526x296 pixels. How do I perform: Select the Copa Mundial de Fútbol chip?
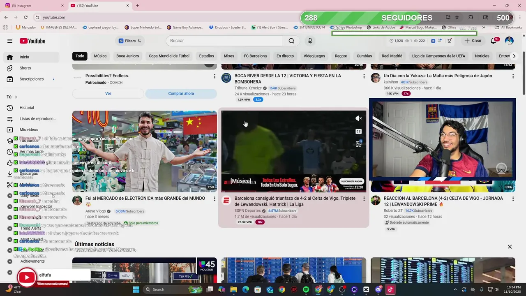click(x=169, y=56)
